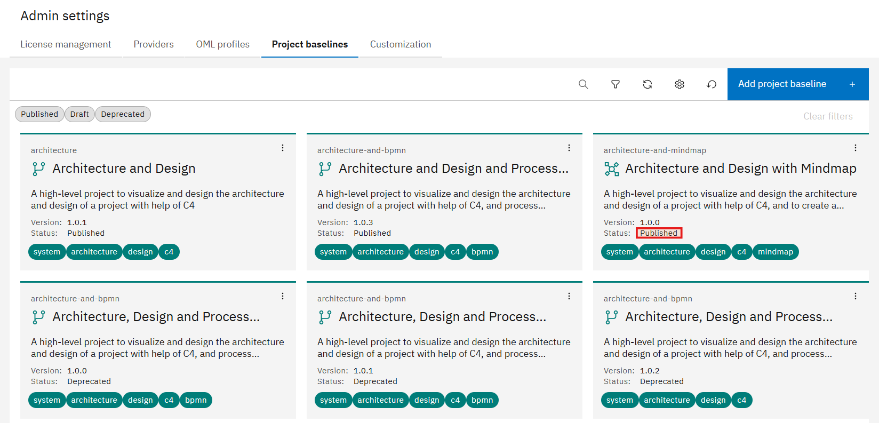
Task: Click bpmn tag on version 1.0.3 card
Action: 482,252
